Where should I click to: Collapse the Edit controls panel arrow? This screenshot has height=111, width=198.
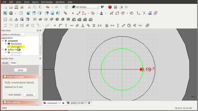tap(37, 102)
